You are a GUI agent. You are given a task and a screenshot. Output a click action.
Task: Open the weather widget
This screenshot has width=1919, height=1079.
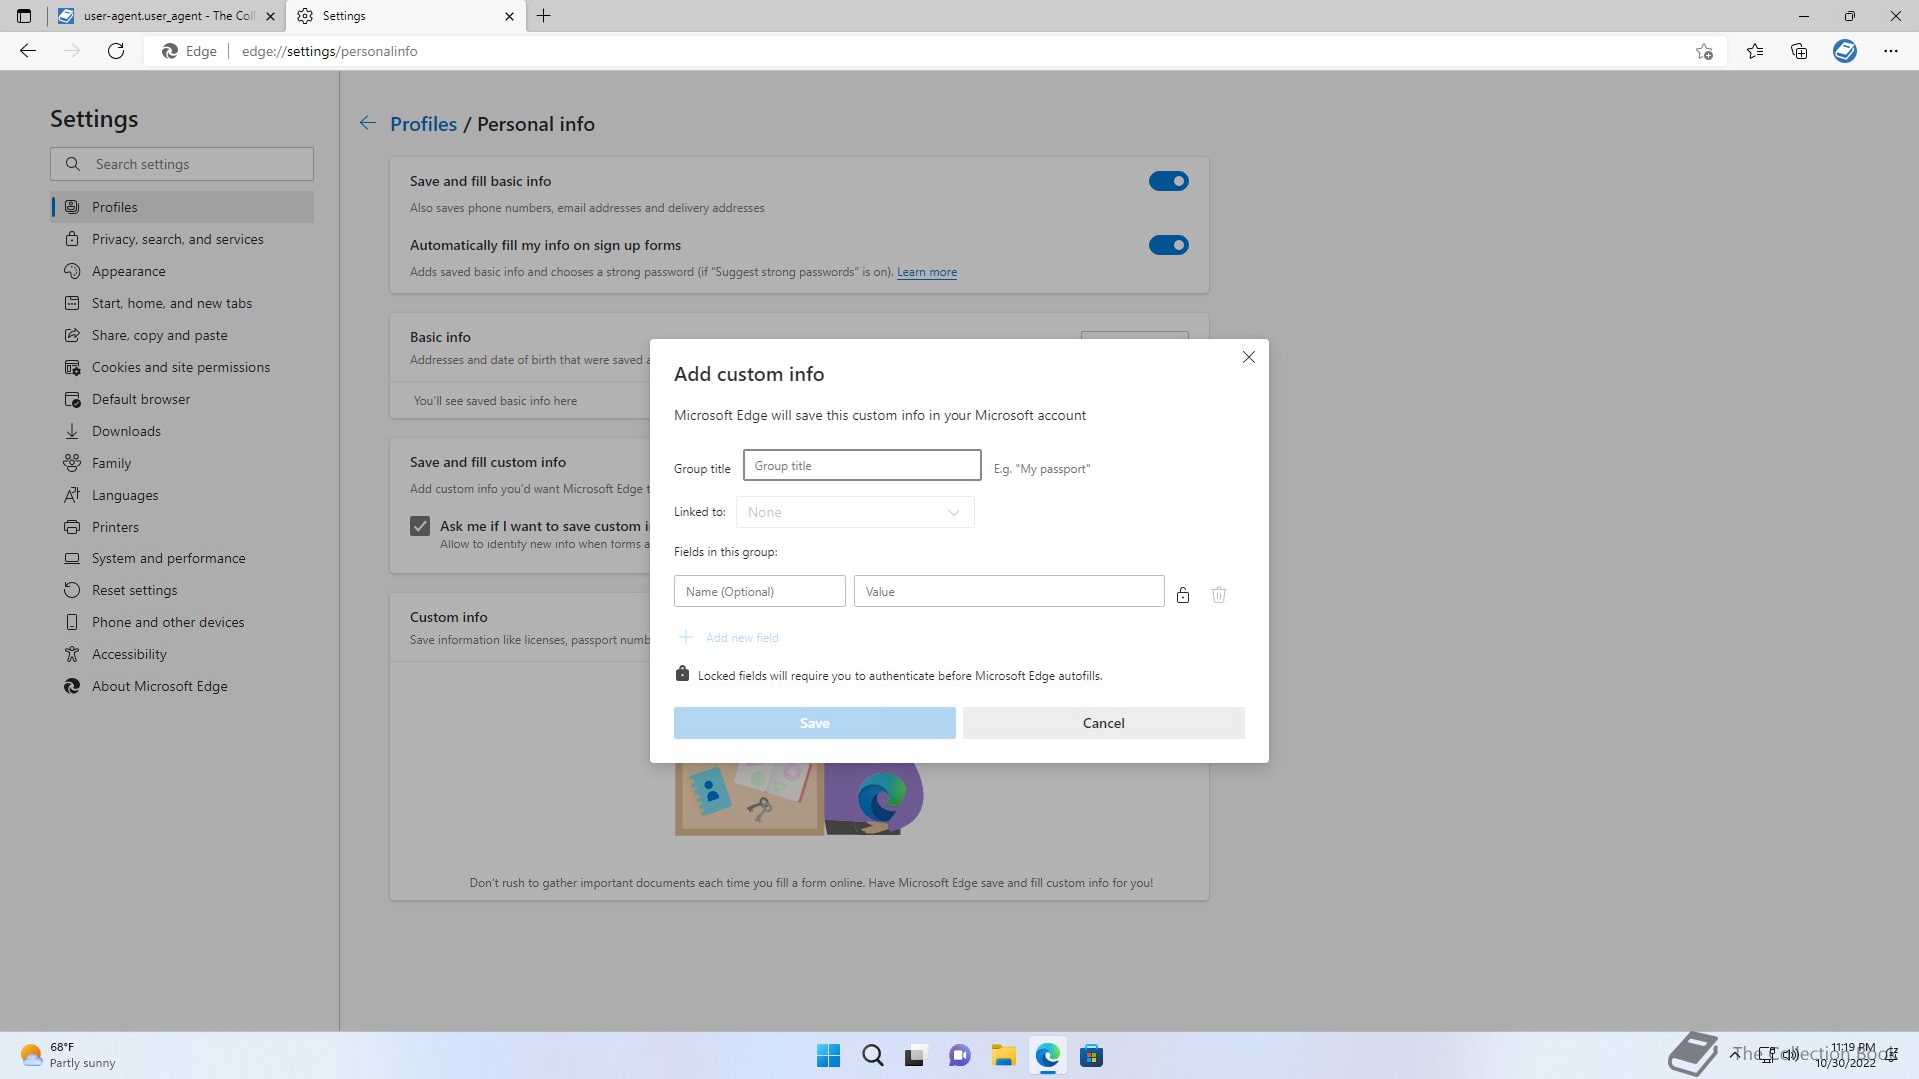tap(68, 1055)
